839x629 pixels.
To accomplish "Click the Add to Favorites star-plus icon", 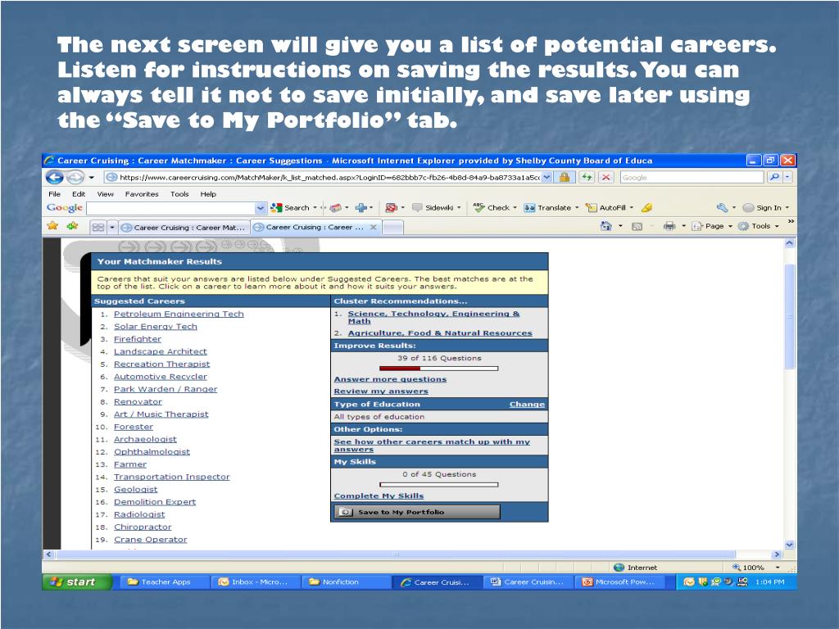I will (x=72, y=226).
